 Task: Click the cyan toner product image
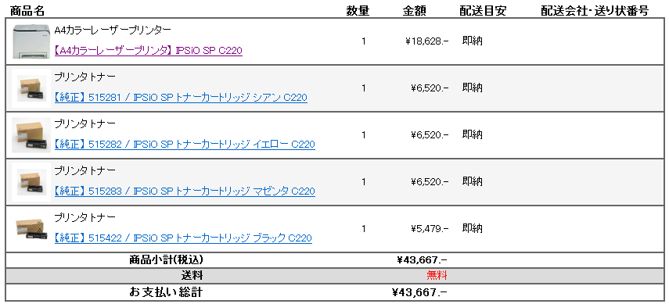(31, 88)
